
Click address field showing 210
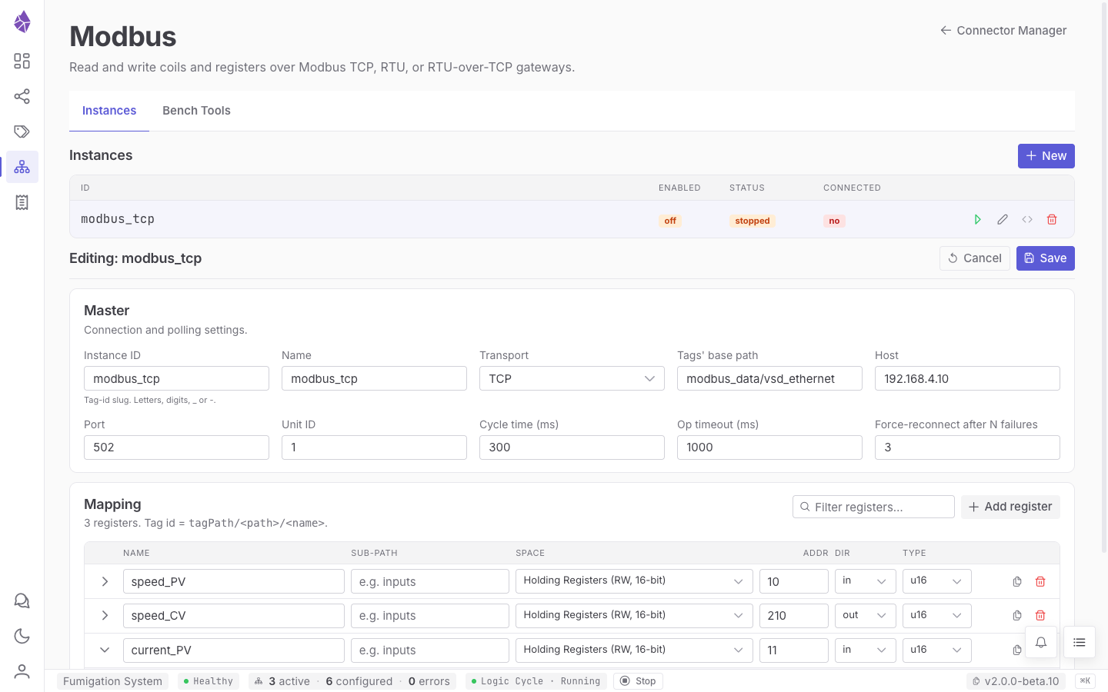(x=794, y=615)
